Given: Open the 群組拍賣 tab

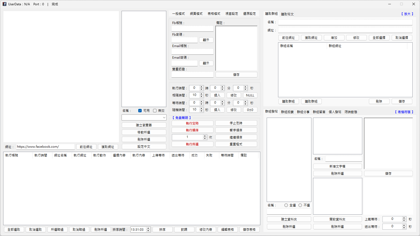Looking at the screenshot, I should (x=287, y=112).
